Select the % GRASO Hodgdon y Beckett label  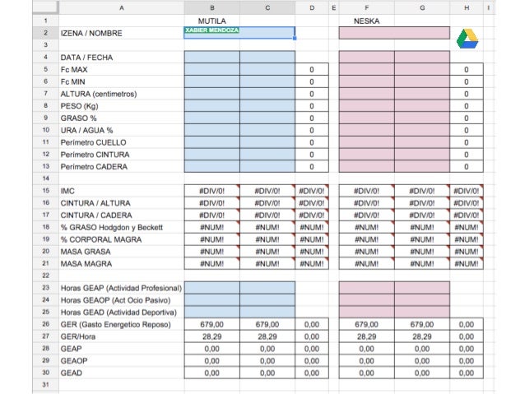111,228
